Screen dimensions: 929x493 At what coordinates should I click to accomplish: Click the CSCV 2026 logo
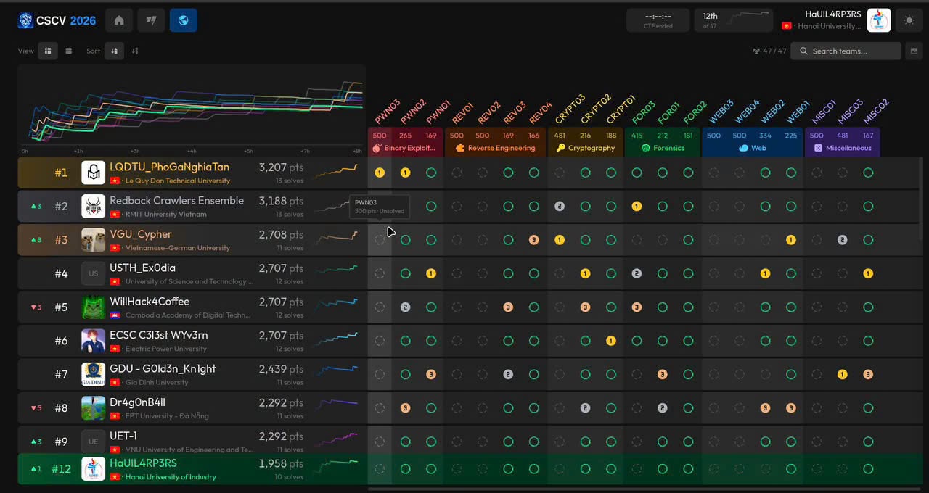pyautogui.click(x=57, y=20)
